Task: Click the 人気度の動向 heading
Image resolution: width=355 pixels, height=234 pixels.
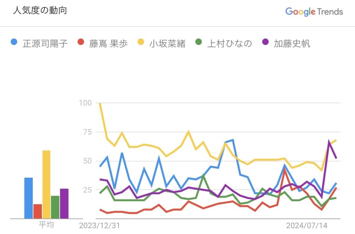Action: [40, 11]
